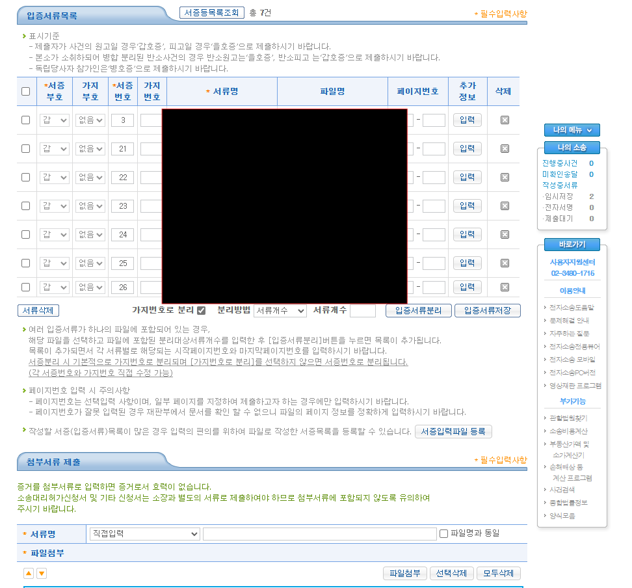
Task: Open the 전자소송도움말 link
Action: (572, 308)
